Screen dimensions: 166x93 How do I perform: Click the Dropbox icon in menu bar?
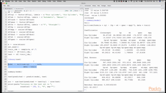(x=114, y=1)
